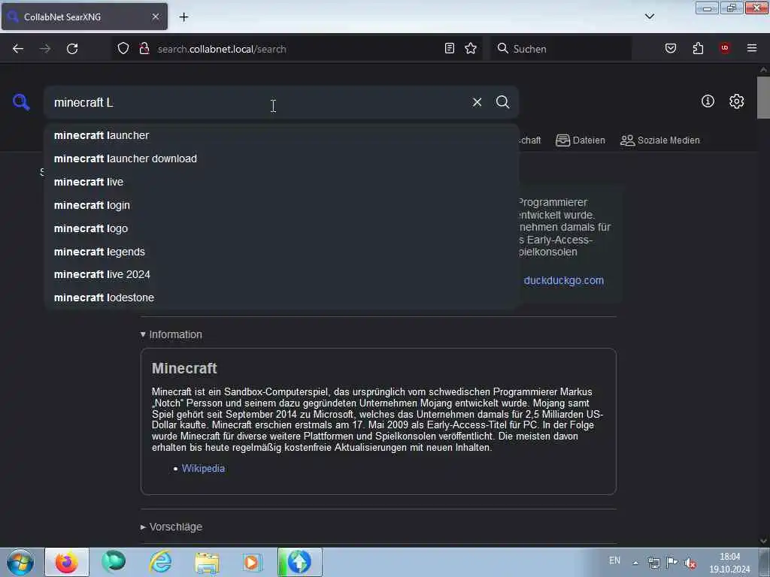Open the green globe taskbar app

pyautogui.click(x=114, y=562)
